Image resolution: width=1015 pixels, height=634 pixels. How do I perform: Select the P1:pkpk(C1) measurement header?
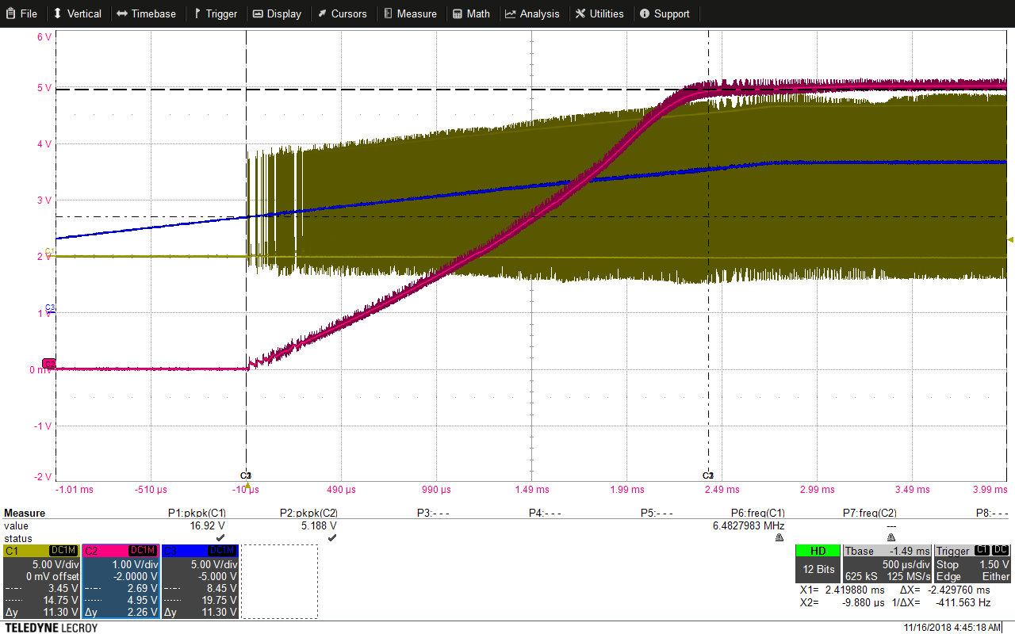pyautogui.click(x=197, y=513)
